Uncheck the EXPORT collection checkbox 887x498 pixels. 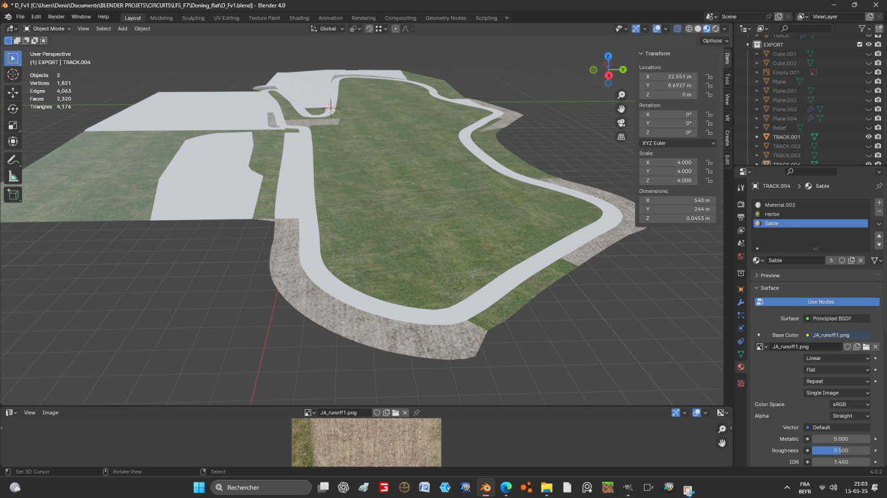(860, 45)
